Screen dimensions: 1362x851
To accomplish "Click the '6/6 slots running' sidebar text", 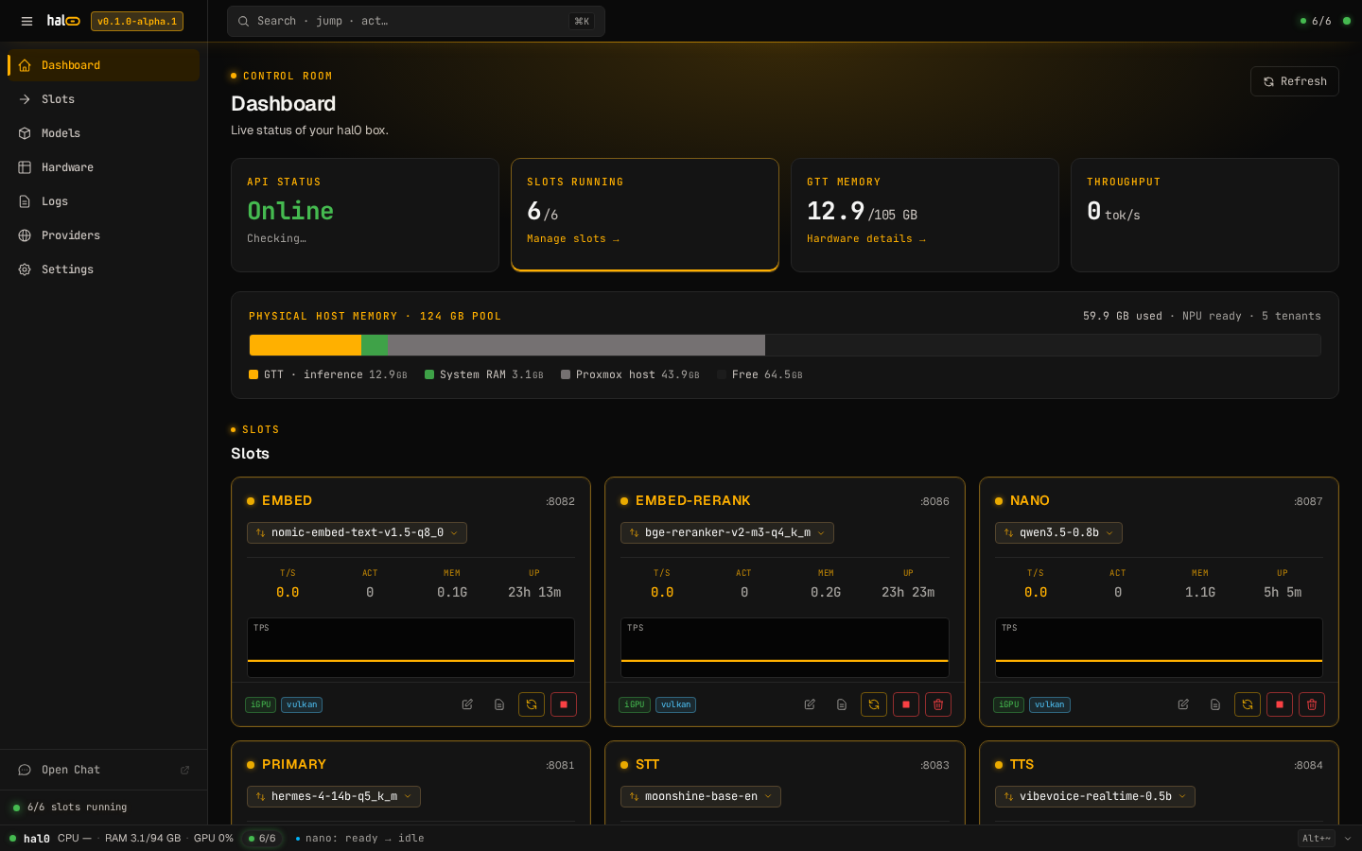I will [x=77, y=808].
